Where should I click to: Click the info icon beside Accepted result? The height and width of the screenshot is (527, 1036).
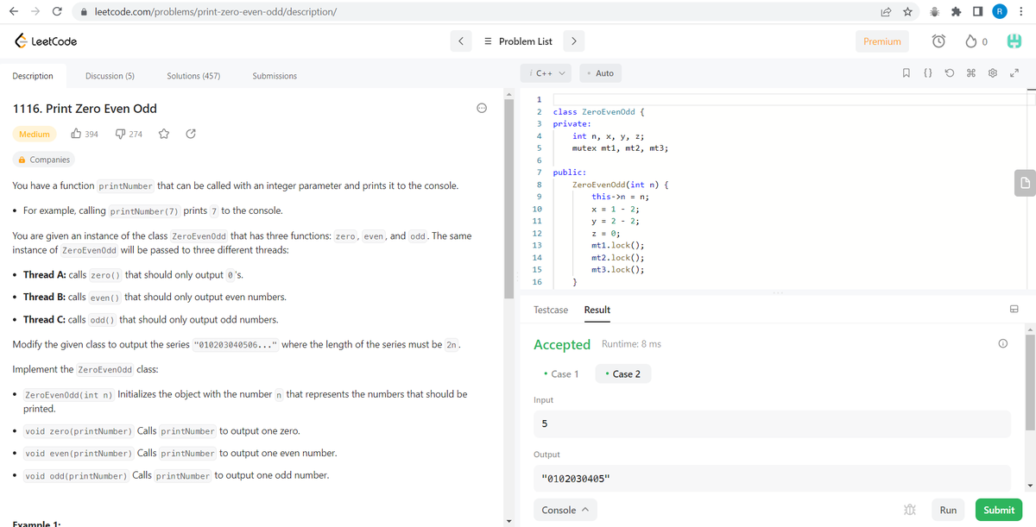click(x=1003, y=343)
